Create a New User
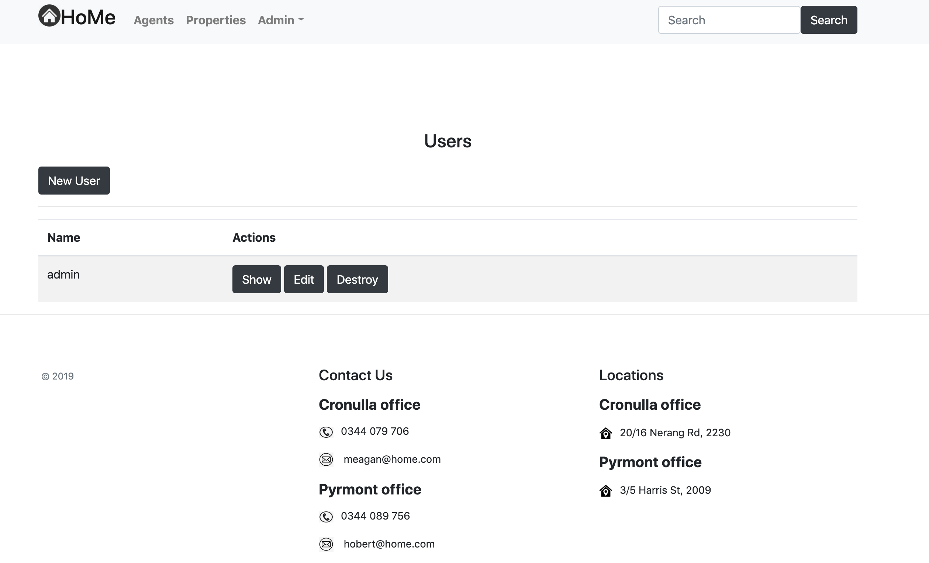 [74, 181]
